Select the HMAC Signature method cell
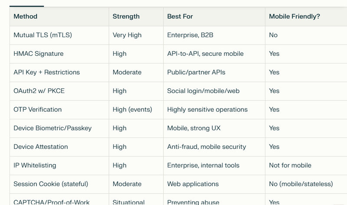347x205 pixels. click(x=39, y=54)
